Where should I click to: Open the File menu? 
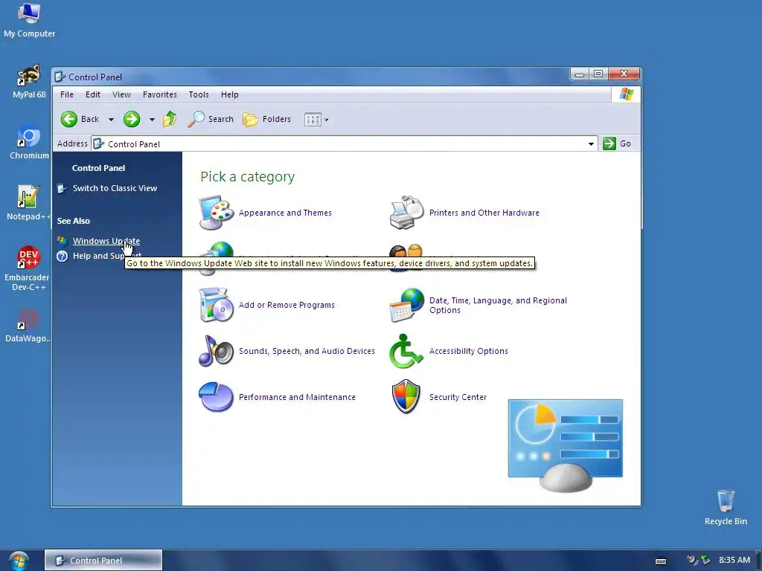66,94
